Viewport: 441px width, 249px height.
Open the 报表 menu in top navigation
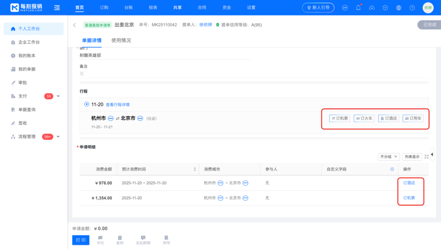(x=153, y=7)
